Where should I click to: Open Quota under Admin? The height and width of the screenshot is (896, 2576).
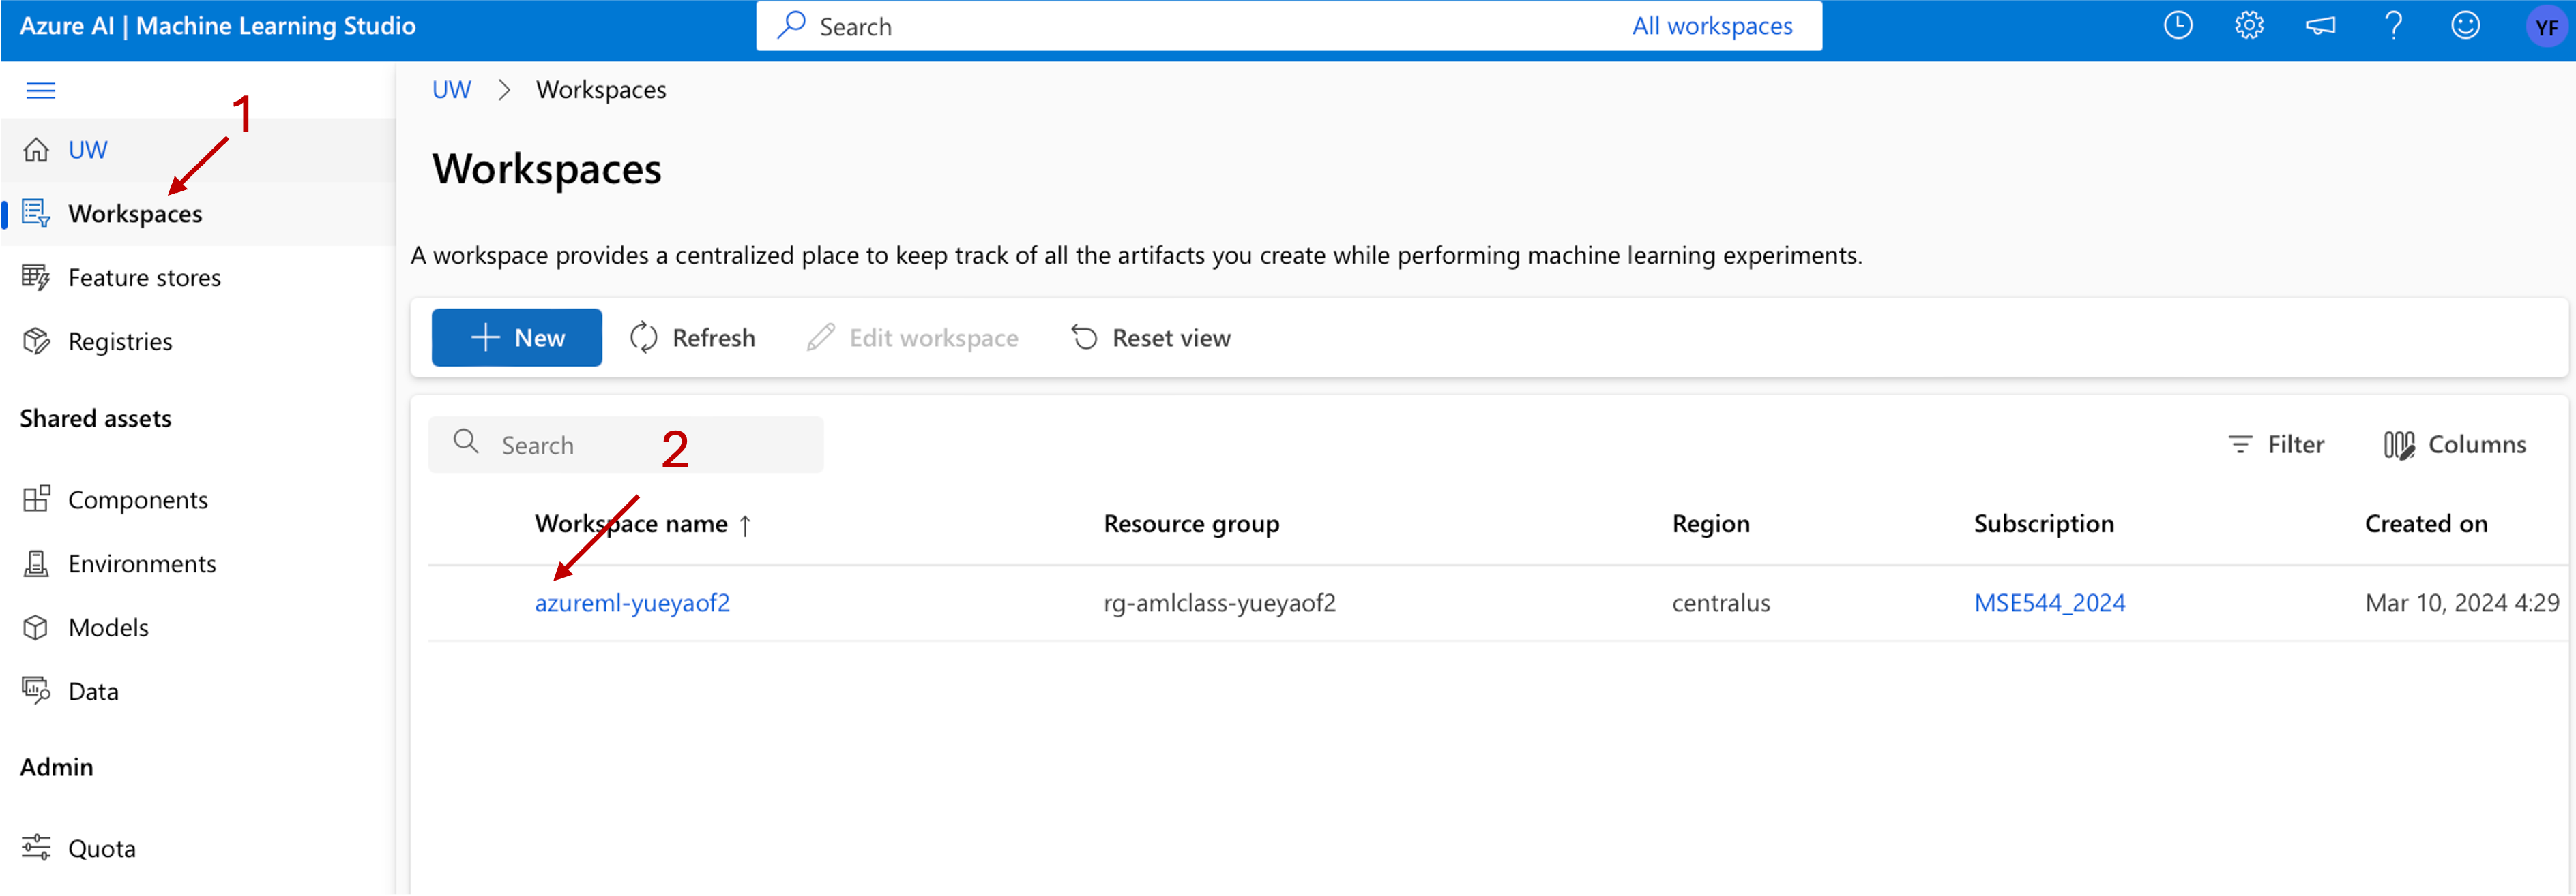click(x=102, y=848)
